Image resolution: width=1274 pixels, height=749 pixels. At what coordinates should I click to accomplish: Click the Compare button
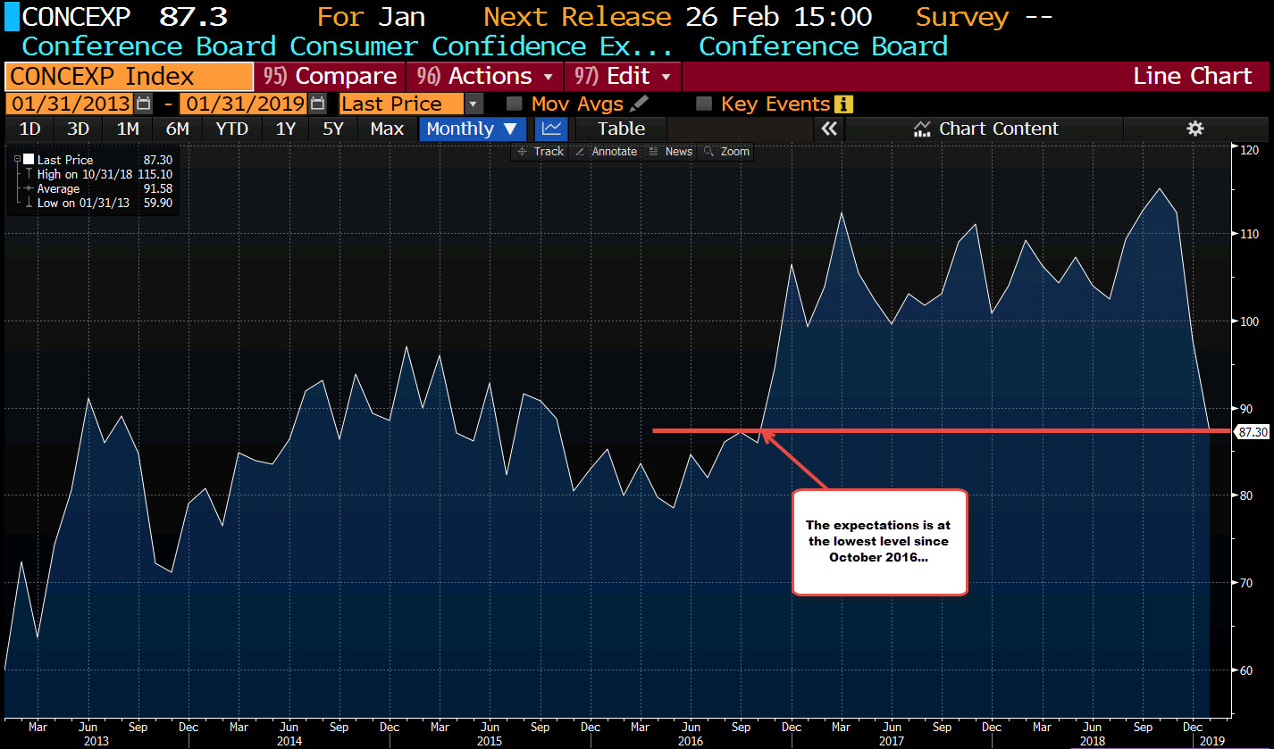click(330, 76)
